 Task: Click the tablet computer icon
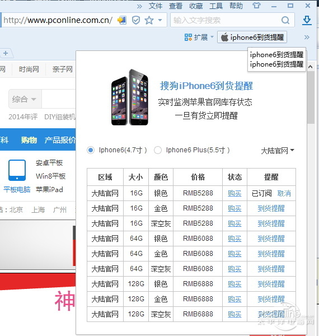pos(17,170)
